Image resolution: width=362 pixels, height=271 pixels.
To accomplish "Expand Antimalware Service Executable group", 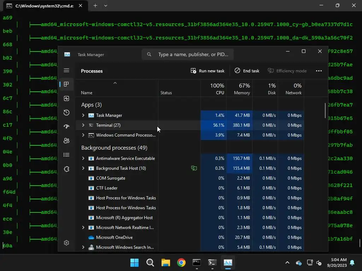I will [83, 158].
